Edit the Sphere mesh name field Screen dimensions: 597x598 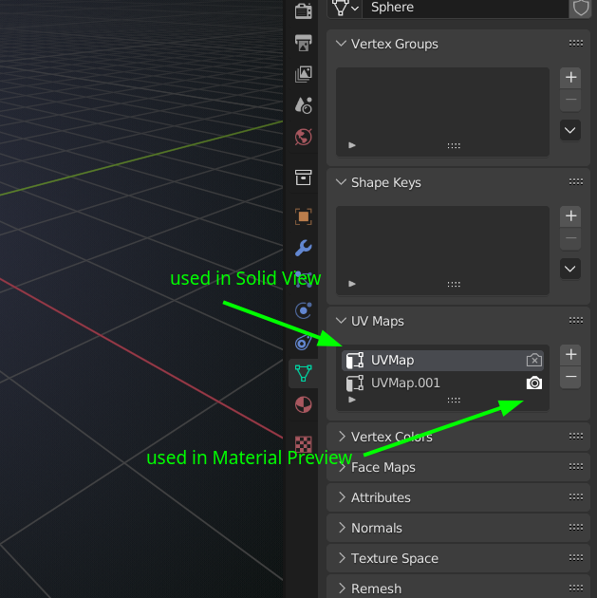click(x=465, y=8)
